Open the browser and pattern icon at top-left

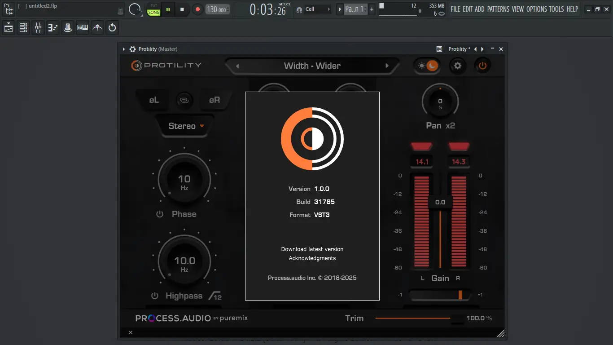(x=9, y=9)
